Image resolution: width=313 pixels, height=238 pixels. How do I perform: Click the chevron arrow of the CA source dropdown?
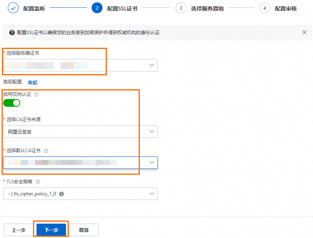click(x=152, y=131)
